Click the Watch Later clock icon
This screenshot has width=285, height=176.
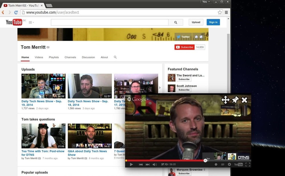tap(216, 164)
